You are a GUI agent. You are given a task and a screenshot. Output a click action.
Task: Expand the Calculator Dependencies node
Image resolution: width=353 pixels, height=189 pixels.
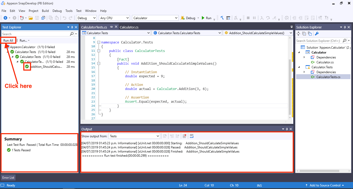305,57
